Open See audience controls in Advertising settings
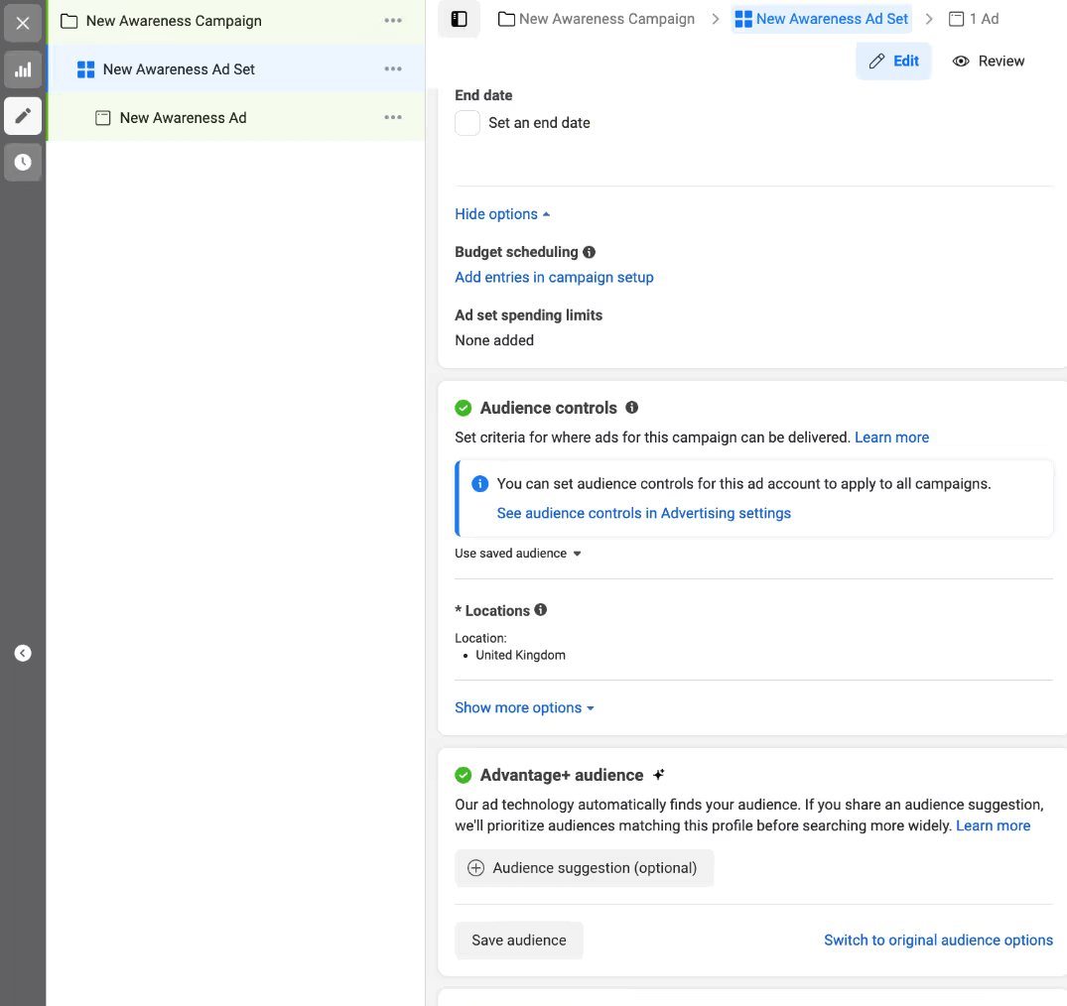Screen dimensions: 1067x1006 click(x=644, y=513)
